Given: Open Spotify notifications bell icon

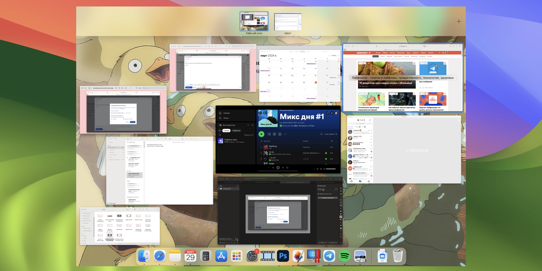Looking at the screenshot, I should point(327,113).
